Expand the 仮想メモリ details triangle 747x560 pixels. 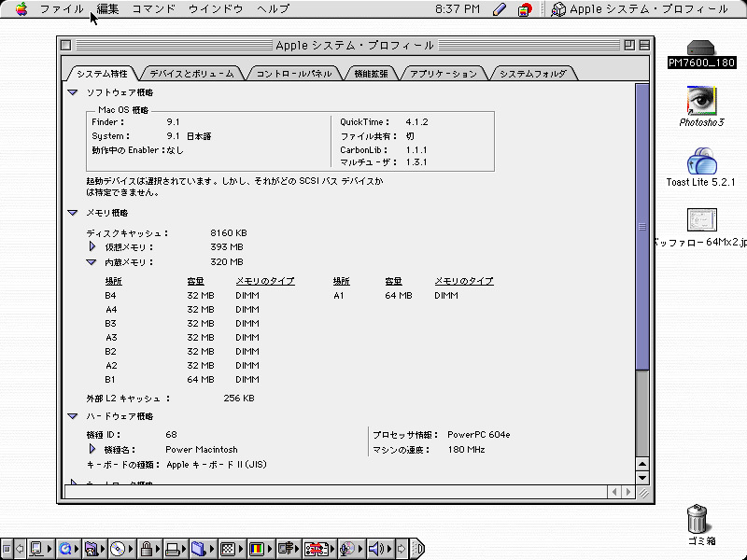pos(92,246)
